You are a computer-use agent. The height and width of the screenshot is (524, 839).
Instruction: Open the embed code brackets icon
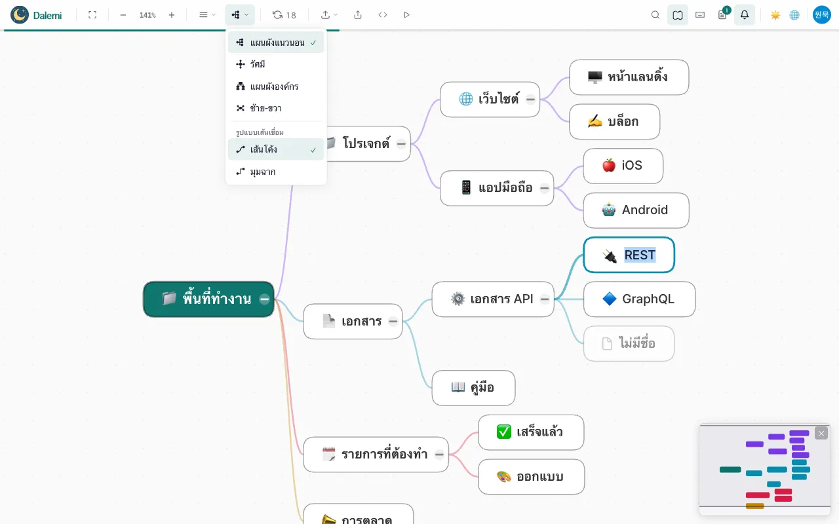coord(383,15)
